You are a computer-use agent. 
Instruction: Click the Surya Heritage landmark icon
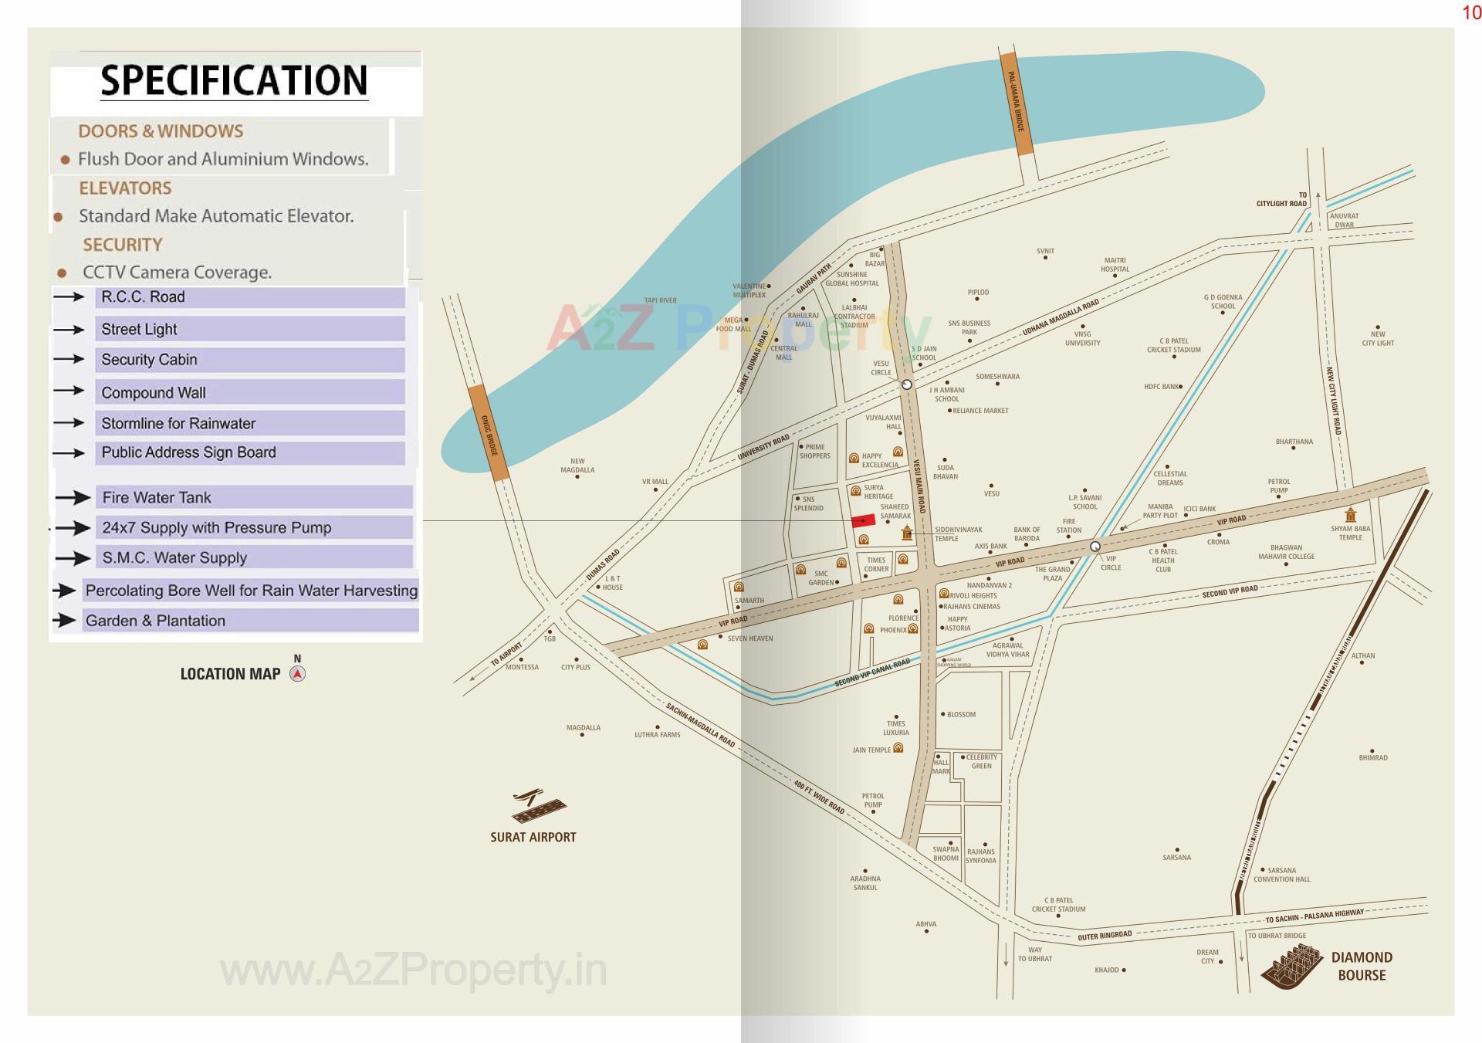855,489
